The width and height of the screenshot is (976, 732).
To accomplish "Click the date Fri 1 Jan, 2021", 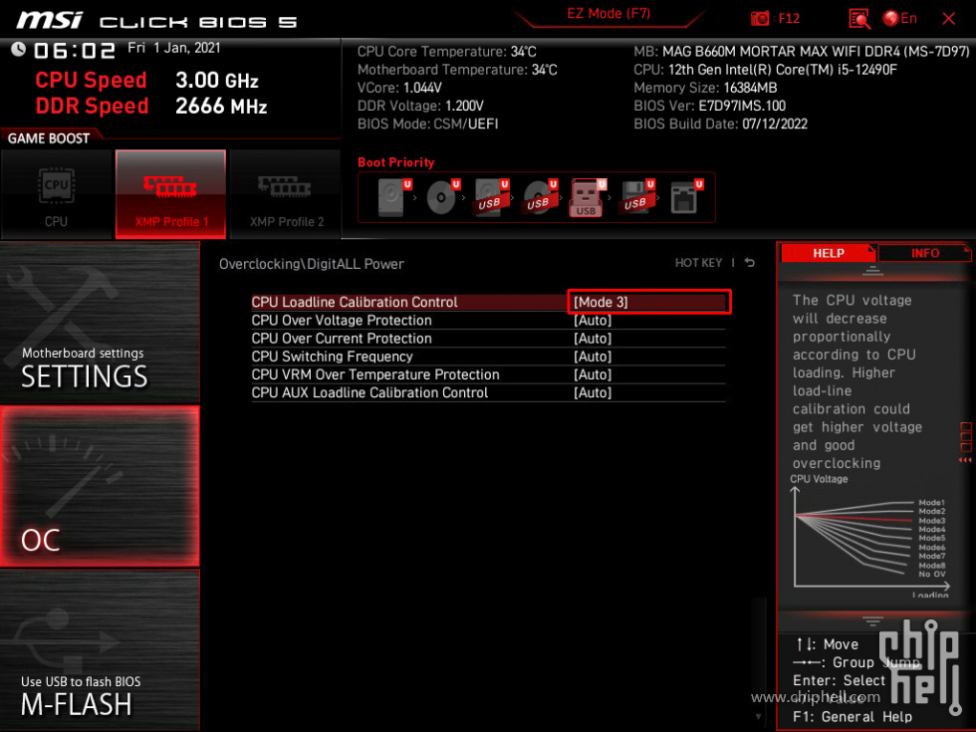I will point(173,48).
